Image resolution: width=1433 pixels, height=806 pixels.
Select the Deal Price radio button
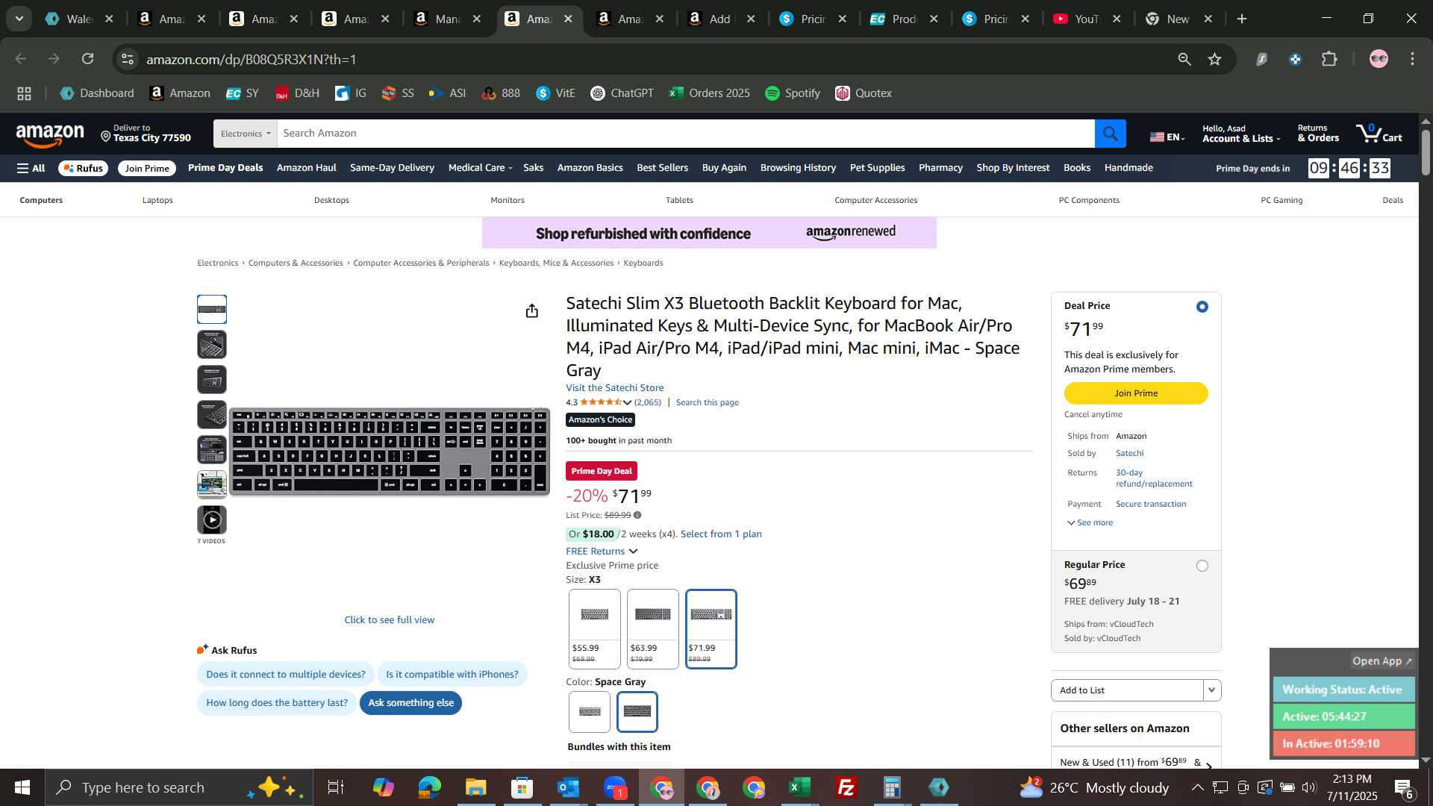click(1202, 307)
